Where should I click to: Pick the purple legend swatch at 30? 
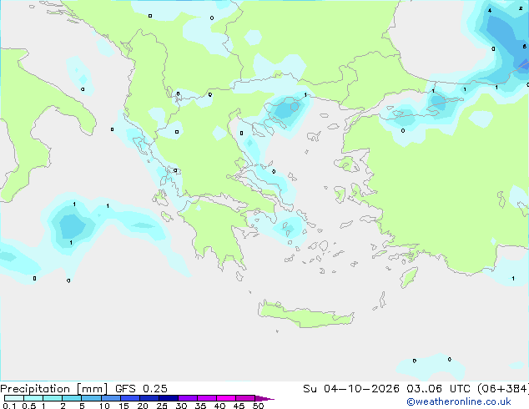pos(188,398)
